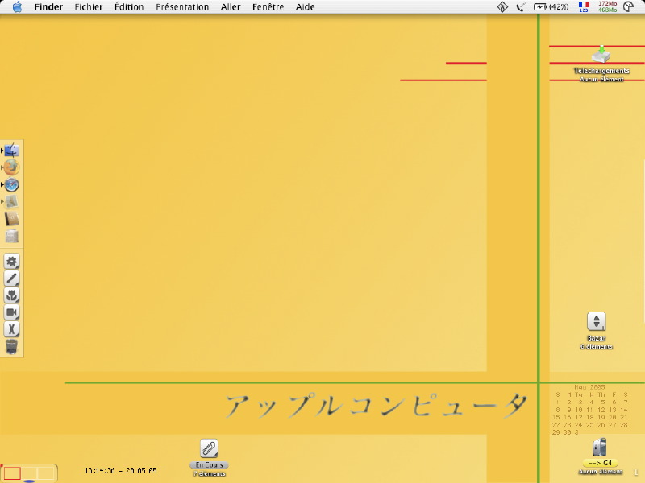Click the May 2005 calendar header

pyautogui.click(x=589, y=387)
